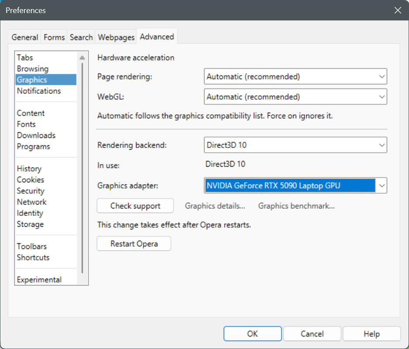
Task: Open Graphics details link
Action: [x=215, y=206]
